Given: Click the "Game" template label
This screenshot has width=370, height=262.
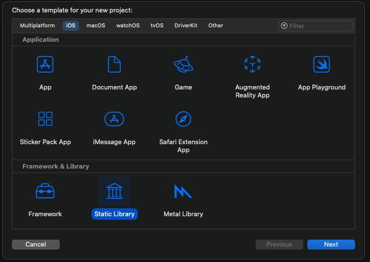Looking at the screenshot, I should point(184,87).
